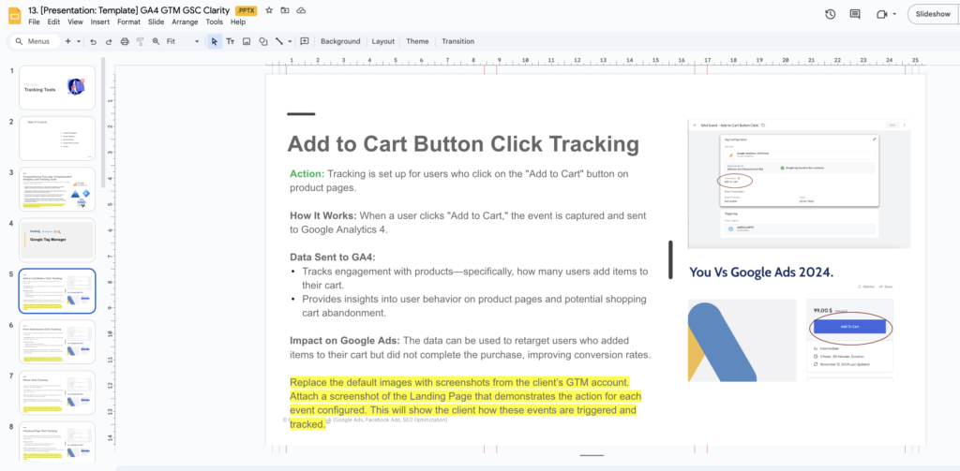Click the undo arrow in toolbar
Viewport: 960px width, 471px height.
coord(93,41)
